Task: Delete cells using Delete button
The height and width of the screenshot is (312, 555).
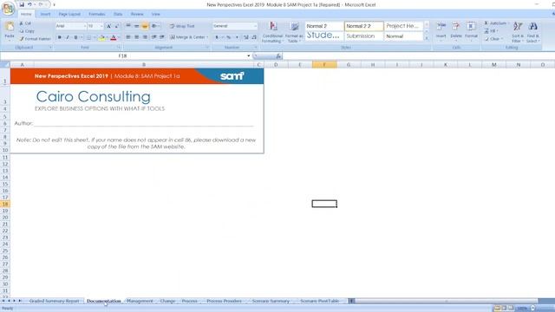Action: click(x=456, y=31)
